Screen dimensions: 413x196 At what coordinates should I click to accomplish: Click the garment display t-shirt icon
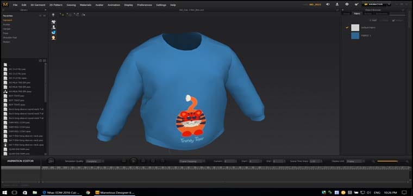[54, 22]
